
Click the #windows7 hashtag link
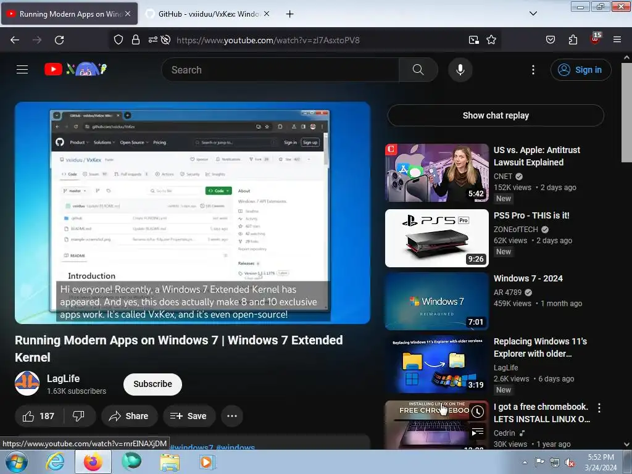point(191,447)
